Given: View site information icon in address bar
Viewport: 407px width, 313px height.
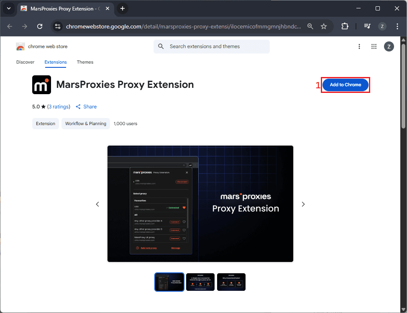Looking at the screenshot, I should 58,26.
